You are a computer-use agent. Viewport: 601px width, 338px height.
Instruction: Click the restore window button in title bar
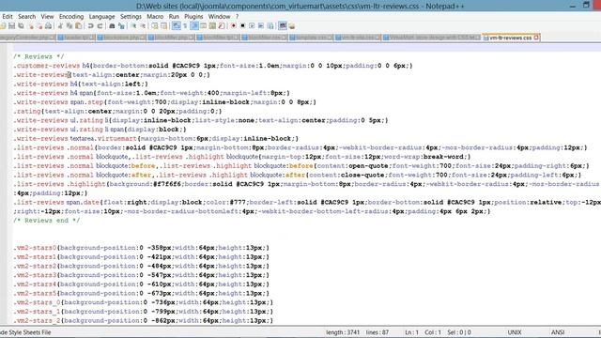click(x=586, y=5)
